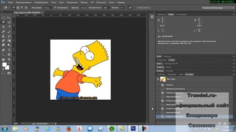Select the Zoom tool
This screenshot has width=236, height=132.
point(9,59)
